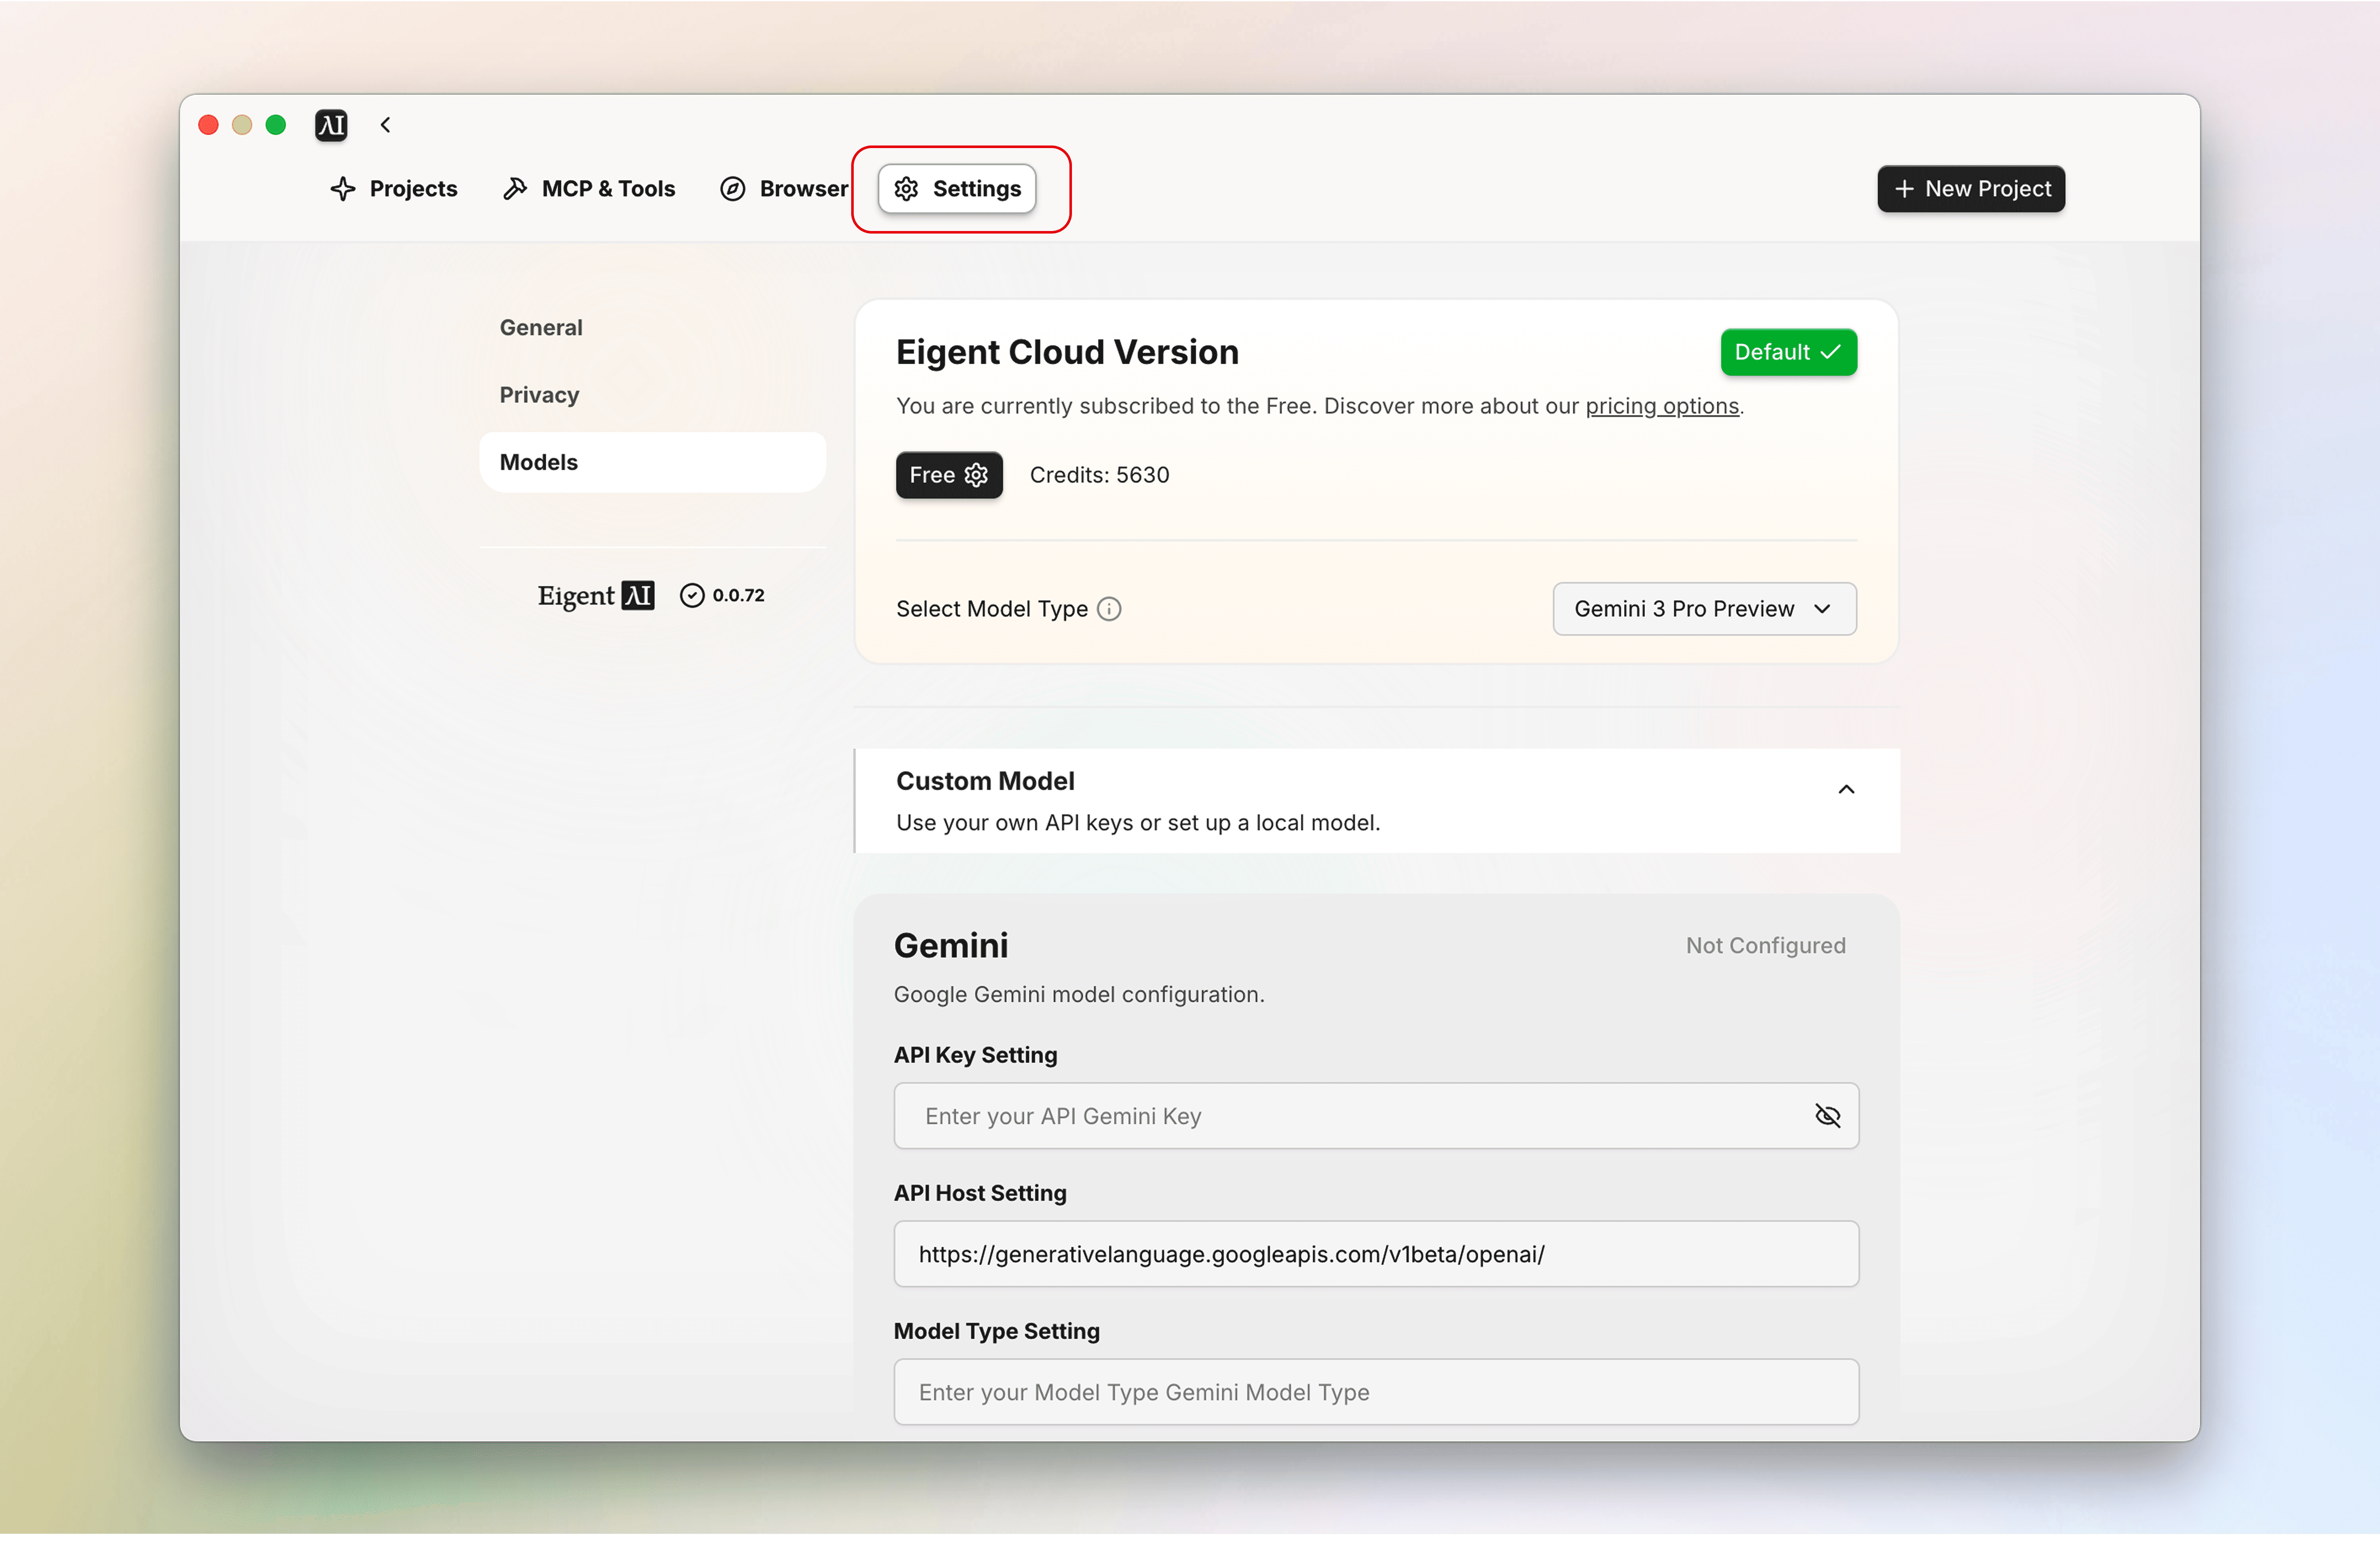Go to General settings section
Image resolution: width=2380 pixels, height=1566 pixels.
point(541,328)
